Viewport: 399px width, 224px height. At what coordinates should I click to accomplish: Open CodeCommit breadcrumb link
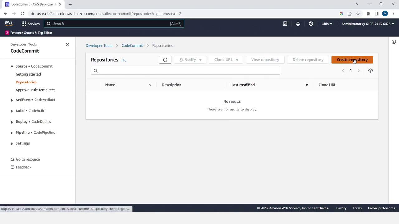tap(132, 45)
